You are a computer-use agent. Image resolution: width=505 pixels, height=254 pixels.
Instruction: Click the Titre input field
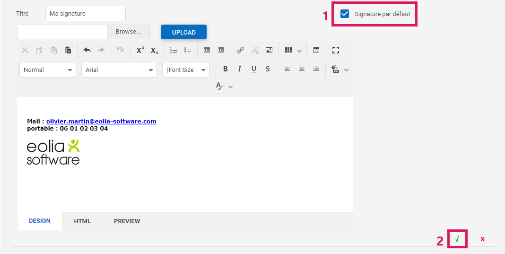pos(86,14)
